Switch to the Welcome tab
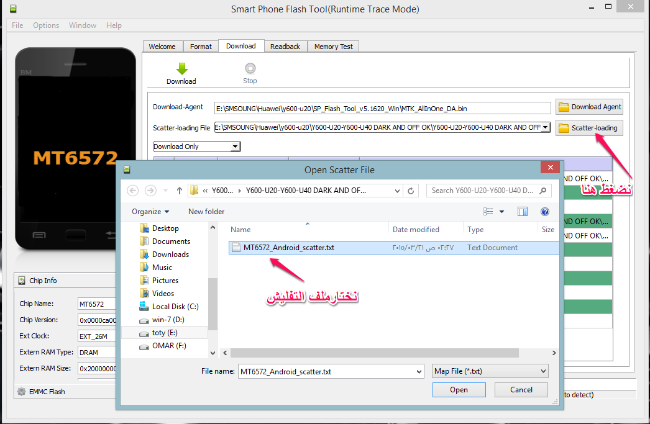The image size is (650, 424). tap(162, 47)
